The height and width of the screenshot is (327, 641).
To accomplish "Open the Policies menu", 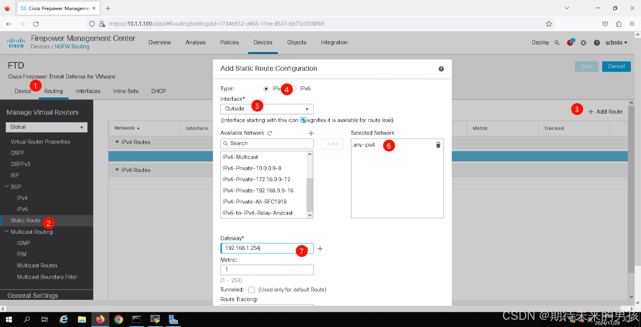I will pos(230,42).
